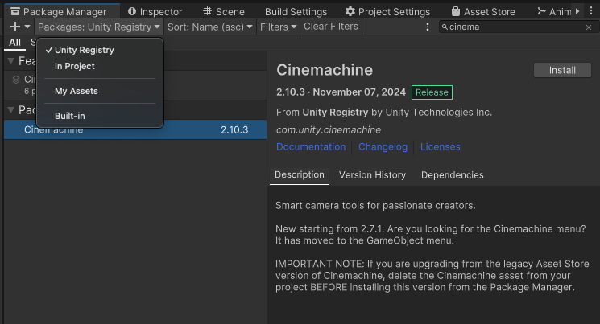Open the Licenses link
The height and width of the screenshot is (324, 600).
(x=440, y=147)
